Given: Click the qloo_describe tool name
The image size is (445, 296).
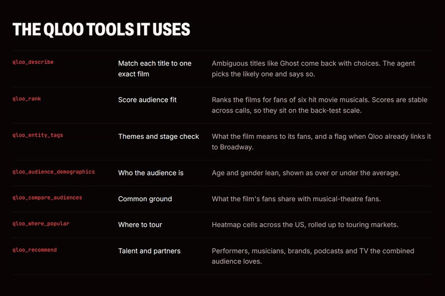Looking at the screenshot, I should click(33, 62).
